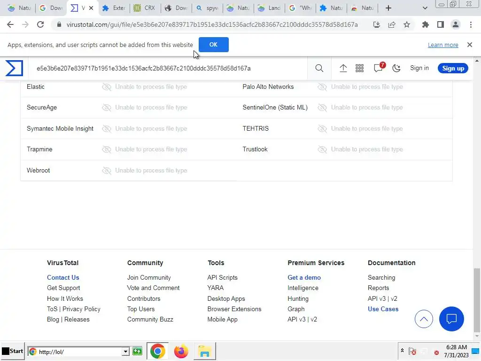Open Chrome side panel icon
The height and width of the screenshot is (361, 481).
(441, 24)
